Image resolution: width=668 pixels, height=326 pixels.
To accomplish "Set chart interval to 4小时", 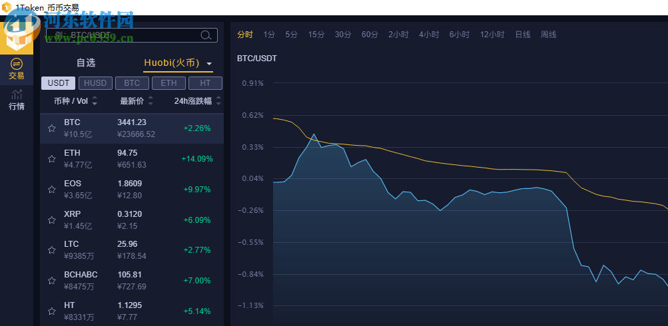I will pyautogui.click(x=429, y=35).
